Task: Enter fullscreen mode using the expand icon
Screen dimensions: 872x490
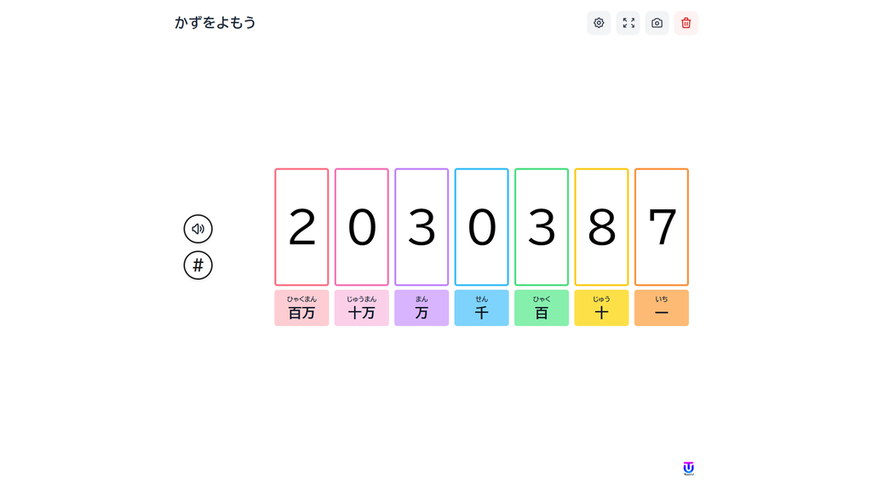Action: click(x=628, y=23)
